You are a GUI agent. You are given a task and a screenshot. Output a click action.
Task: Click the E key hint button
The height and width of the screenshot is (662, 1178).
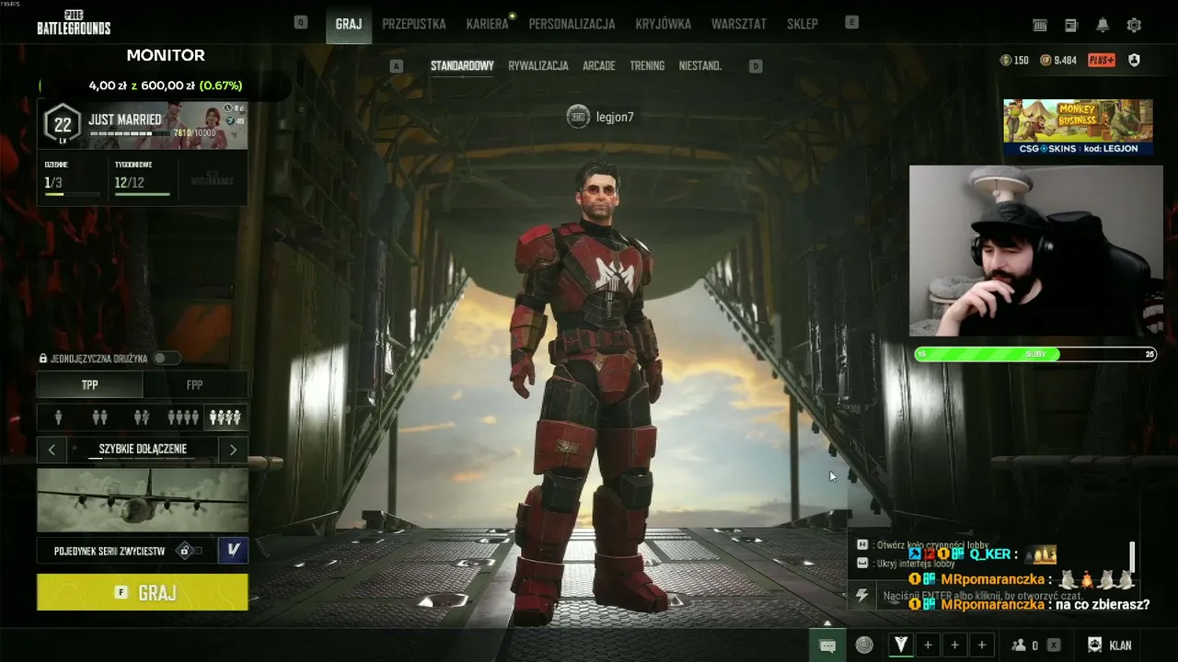[x=852, y=22]
